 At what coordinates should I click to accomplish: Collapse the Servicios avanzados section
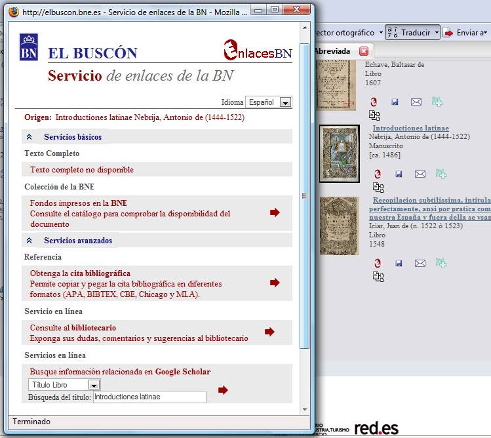coord(29,241)
